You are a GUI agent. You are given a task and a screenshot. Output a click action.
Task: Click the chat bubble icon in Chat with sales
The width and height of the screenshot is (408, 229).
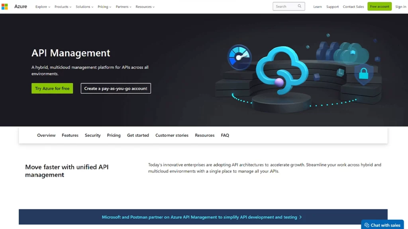click(367, 225)
